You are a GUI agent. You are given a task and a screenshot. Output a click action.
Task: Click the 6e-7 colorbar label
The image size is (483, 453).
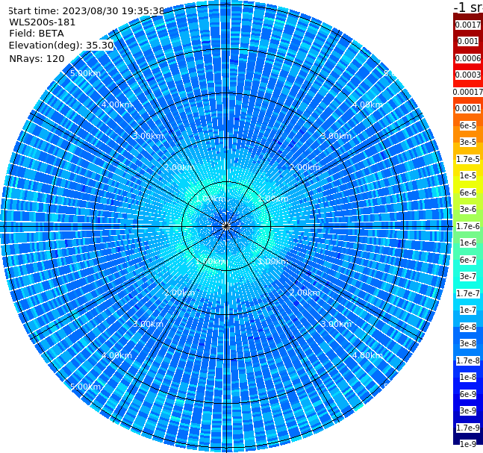click(468, 260)
